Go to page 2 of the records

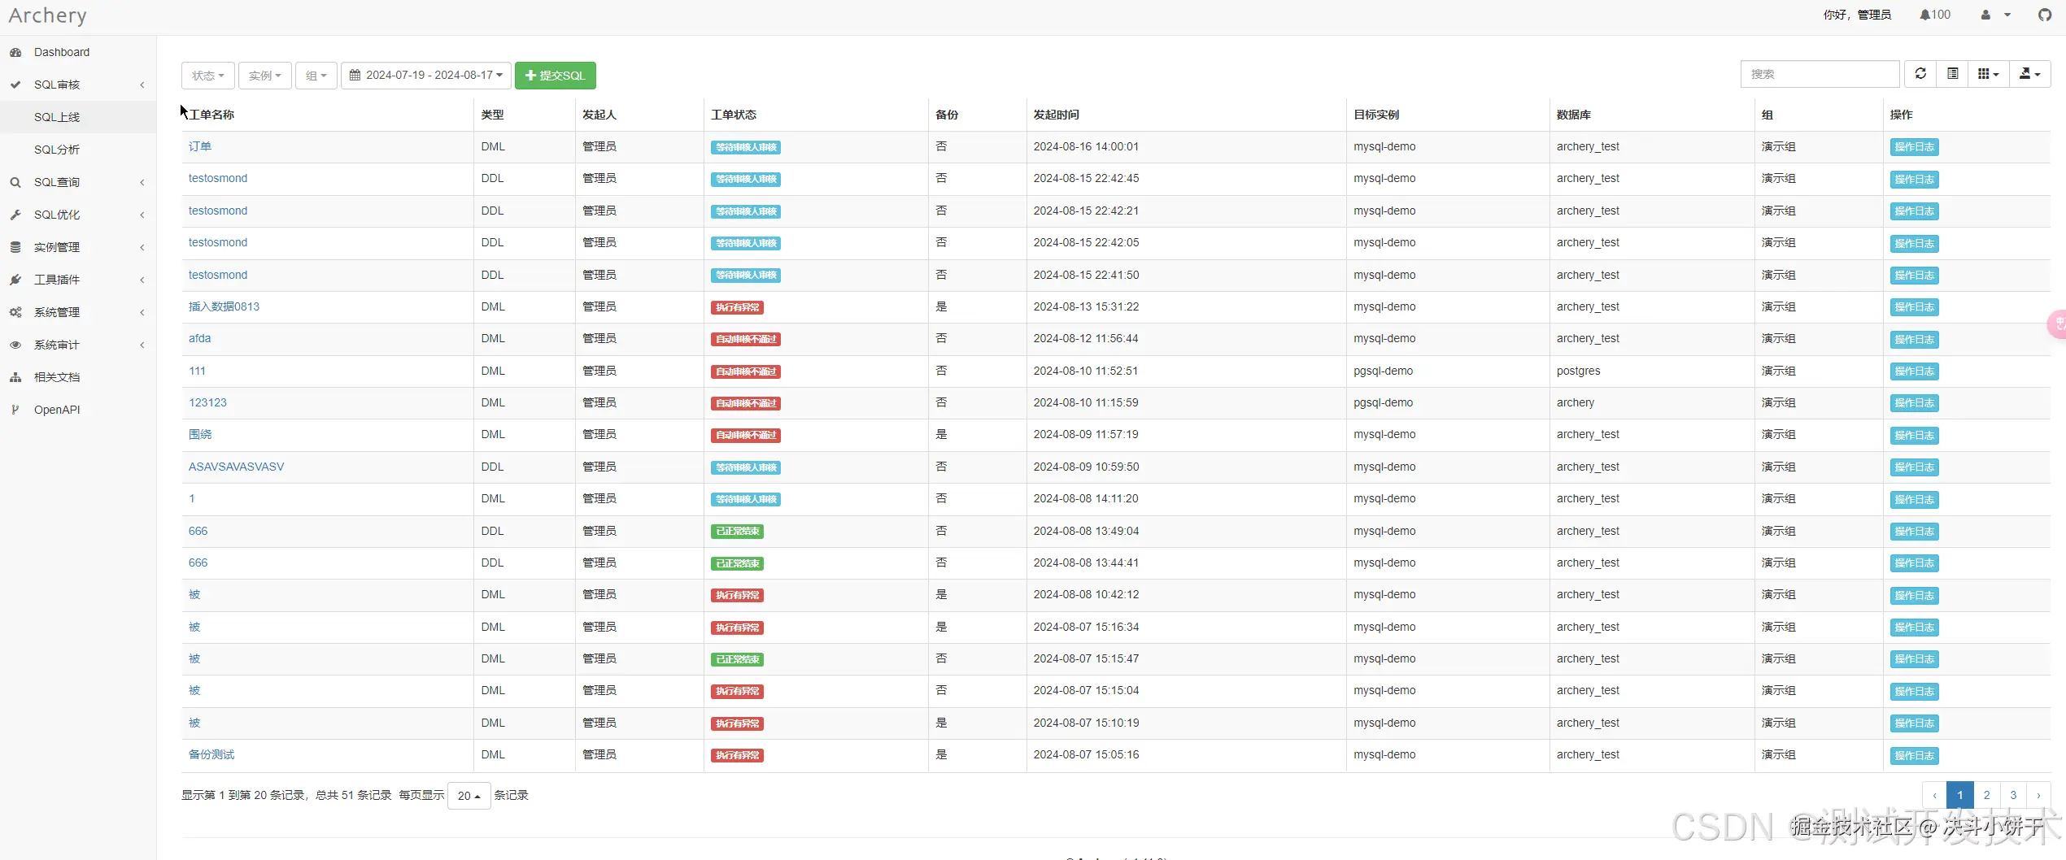pos(1986,795)
